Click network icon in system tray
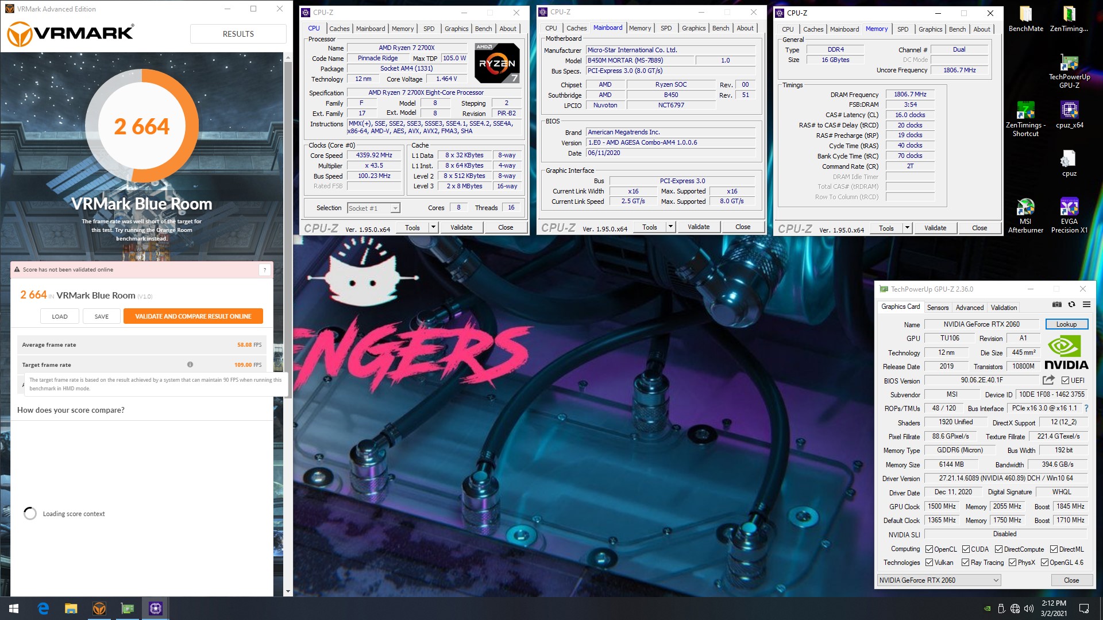 (1015, 609)
